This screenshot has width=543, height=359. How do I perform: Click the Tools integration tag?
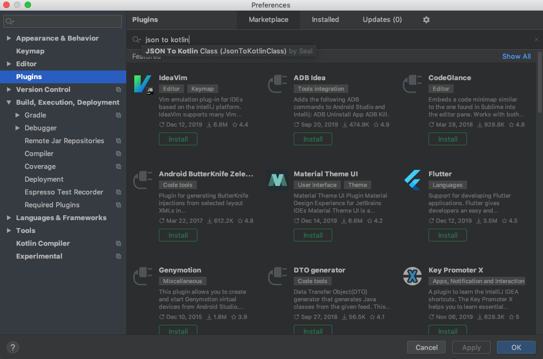click(x=321, y=89)
